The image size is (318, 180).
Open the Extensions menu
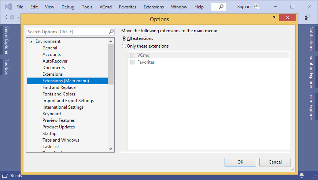point(154,7)
